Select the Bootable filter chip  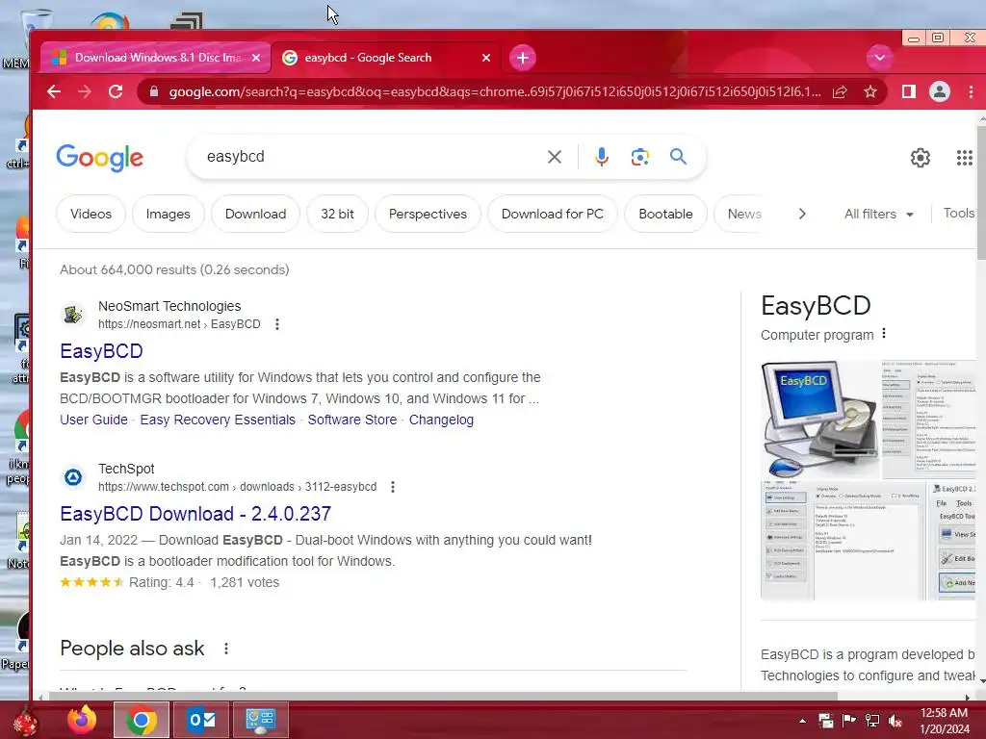click(x=665, y=215)
